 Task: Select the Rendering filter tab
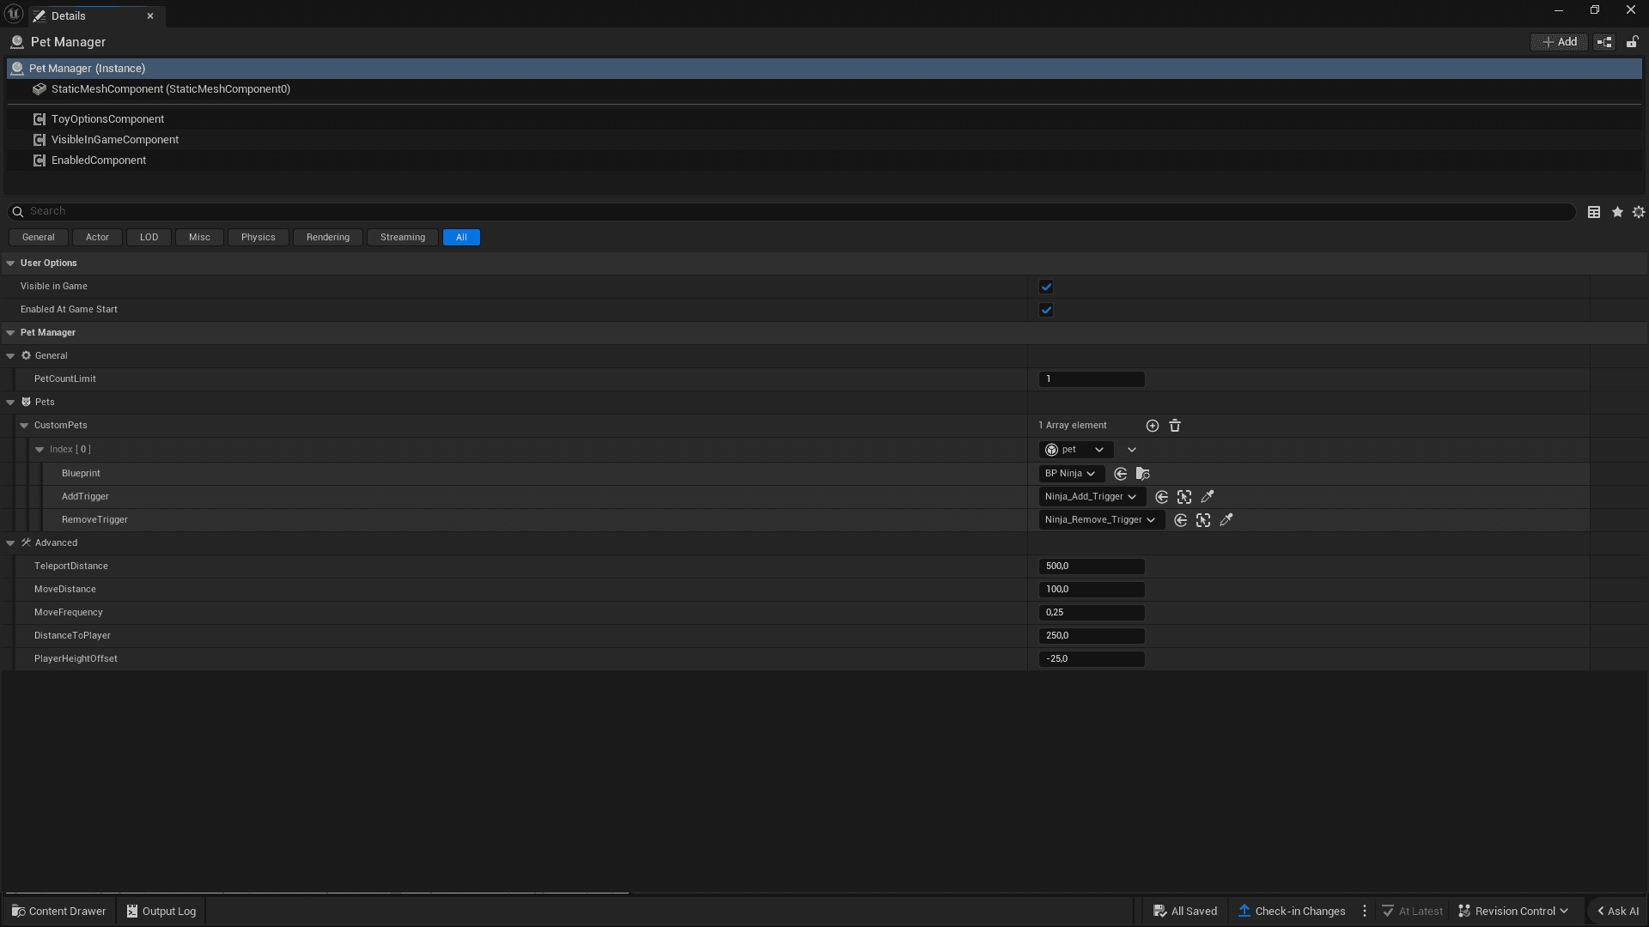(x=327, y=238)
